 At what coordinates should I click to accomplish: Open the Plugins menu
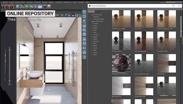click(x=51, y=2)
